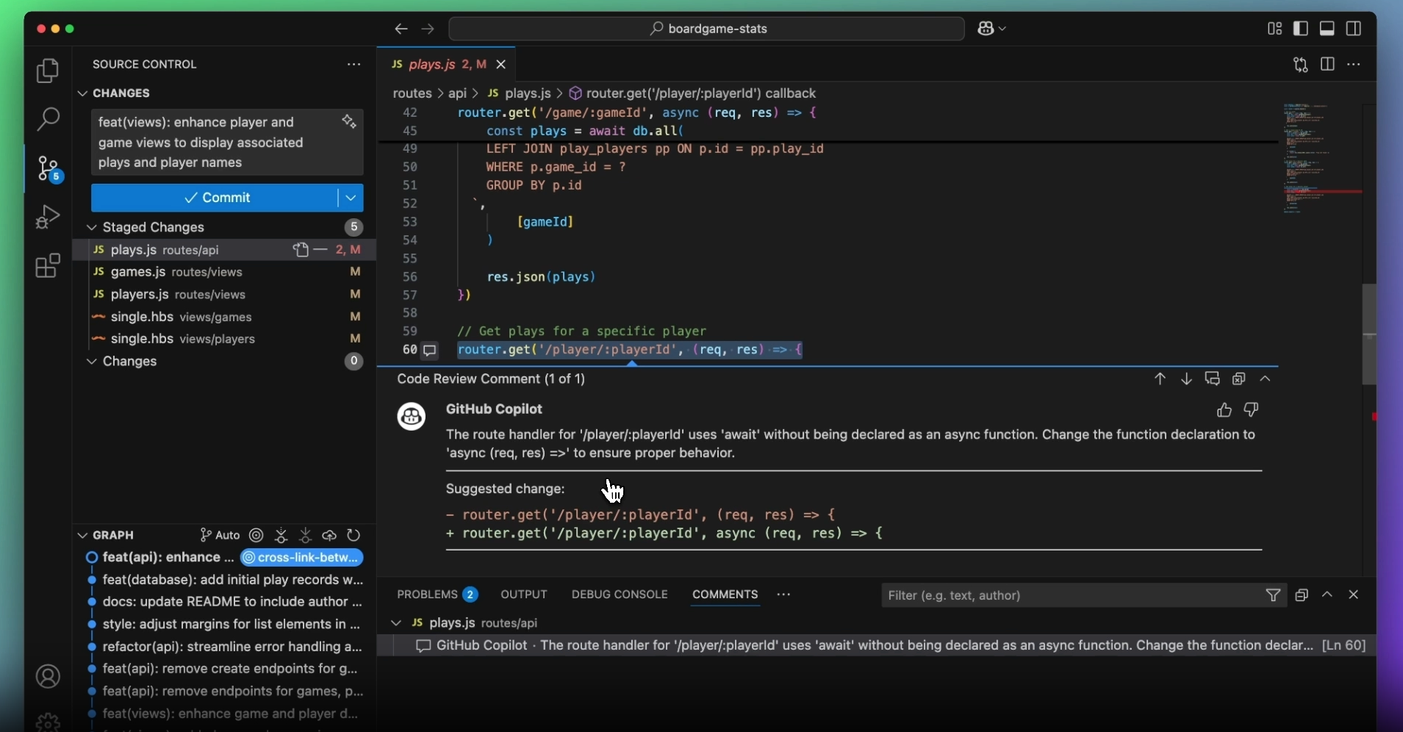Focus the comments filter input field
The image size is (1403, 732).
tap(1073, 596)
